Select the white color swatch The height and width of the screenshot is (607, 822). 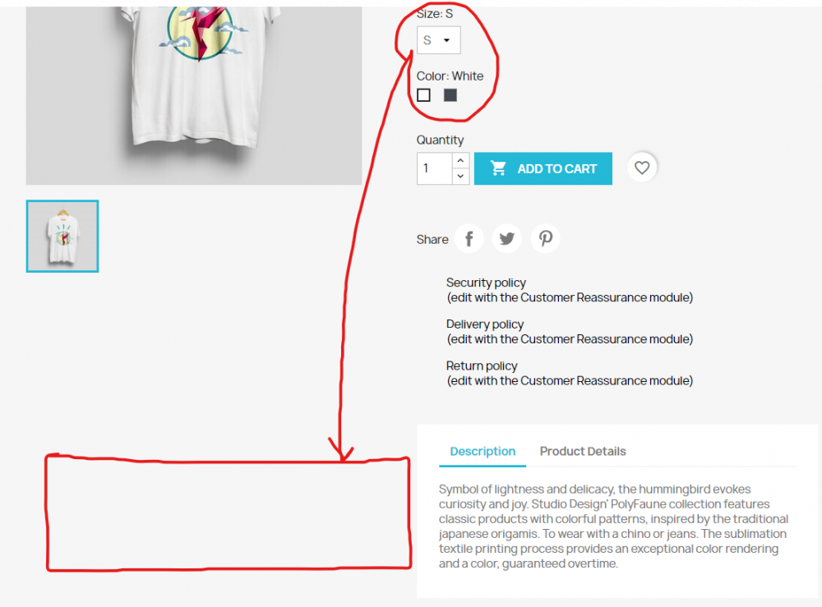423,94
